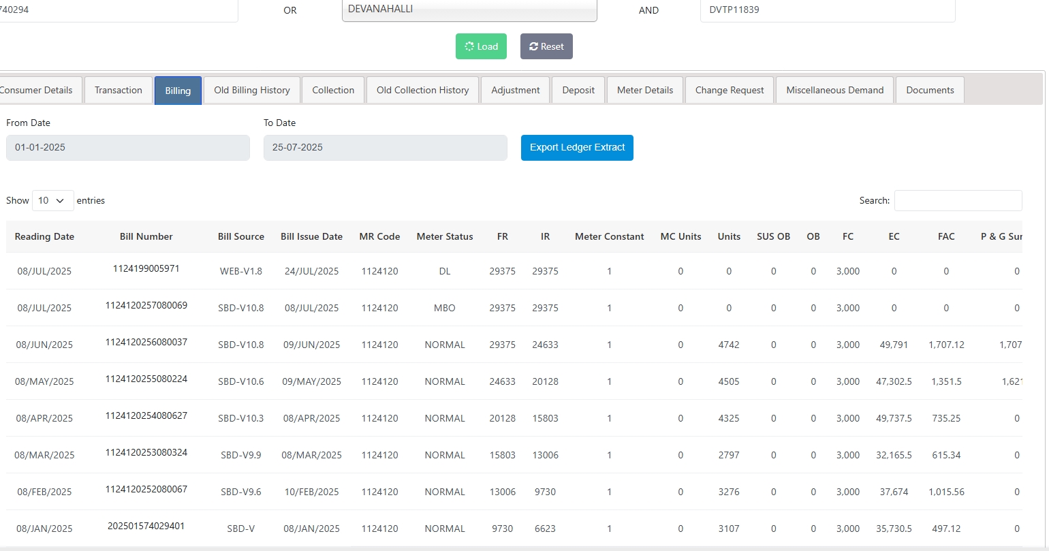Go to the Adjustment tab
Screen dimensions: 1049x551
tap(516, 90)
